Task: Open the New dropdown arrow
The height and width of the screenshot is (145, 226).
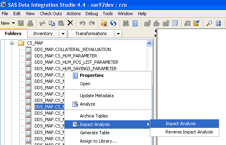Action: point(13,23)
